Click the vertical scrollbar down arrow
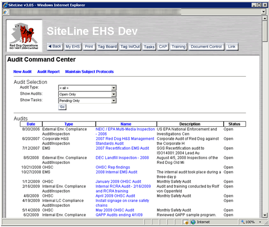The image size is (269, 227). (x=265, y=215)
